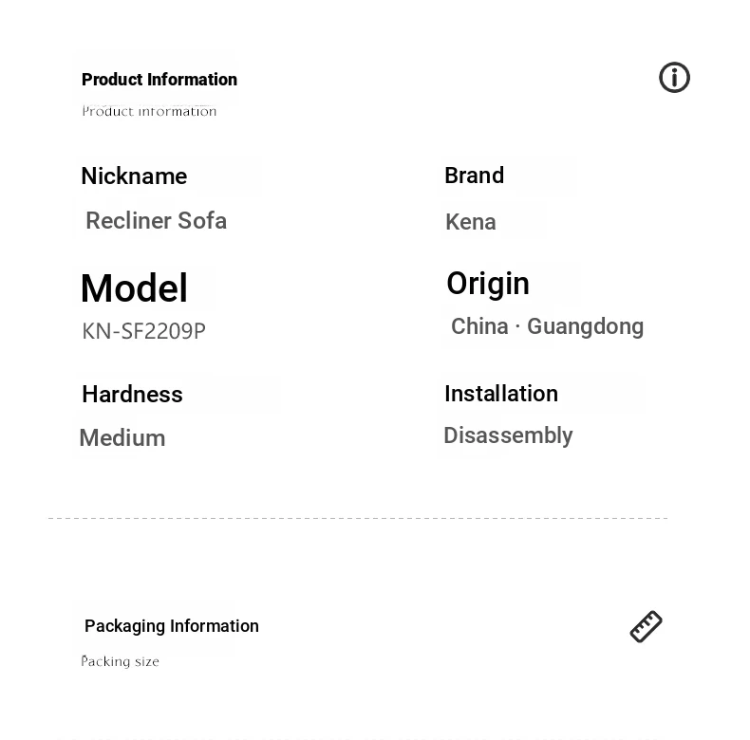
Task: Select the Product Information heading
Action: point(159,80)
